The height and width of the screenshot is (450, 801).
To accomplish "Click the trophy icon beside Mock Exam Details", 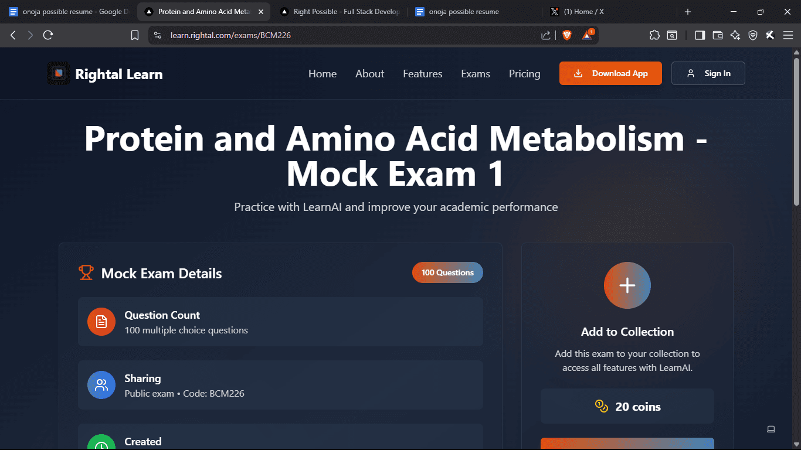I will click(86, 273).
